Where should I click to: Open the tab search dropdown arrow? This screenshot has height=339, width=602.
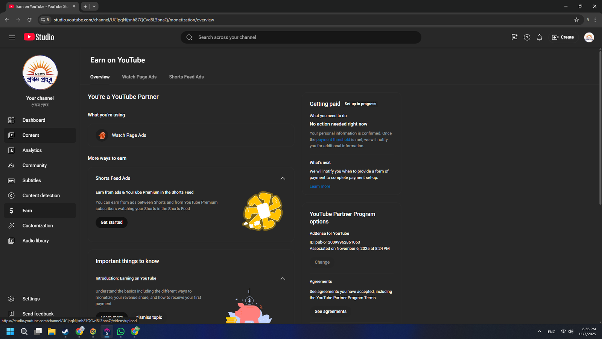[94, 6]
